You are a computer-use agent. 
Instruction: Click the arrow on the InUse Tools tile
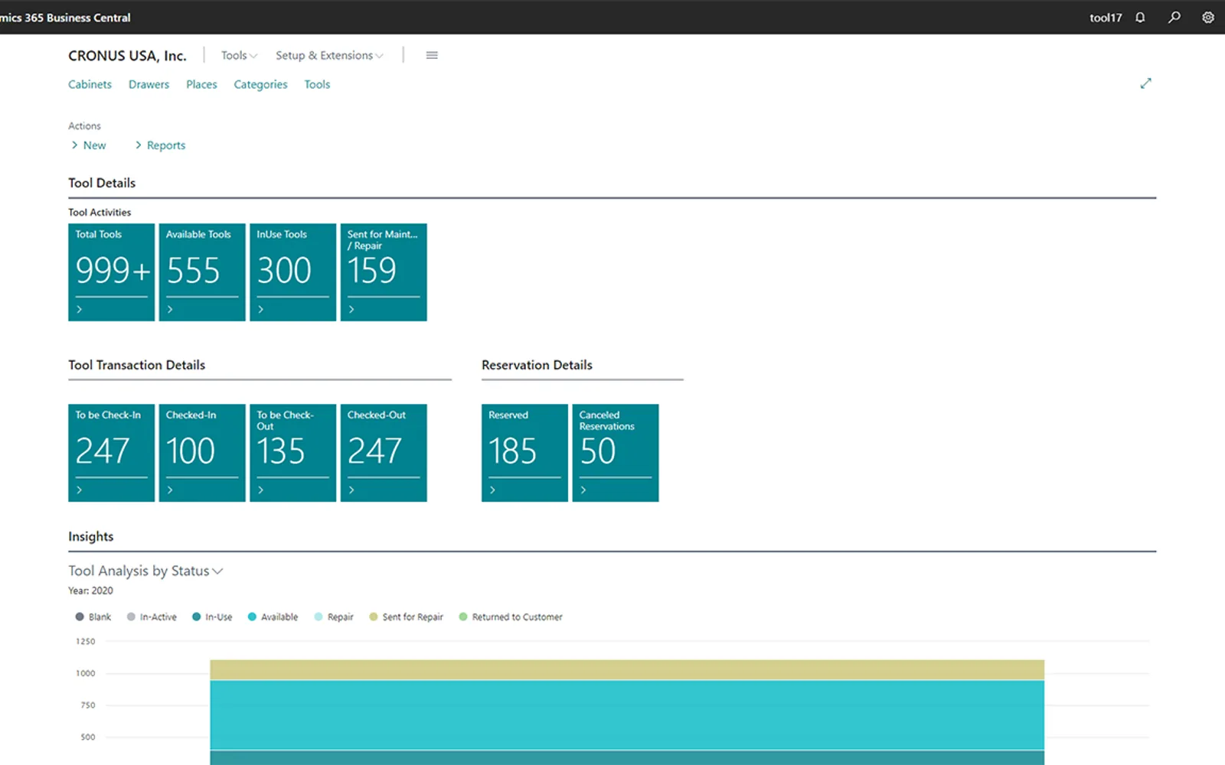tap(260, 309)
